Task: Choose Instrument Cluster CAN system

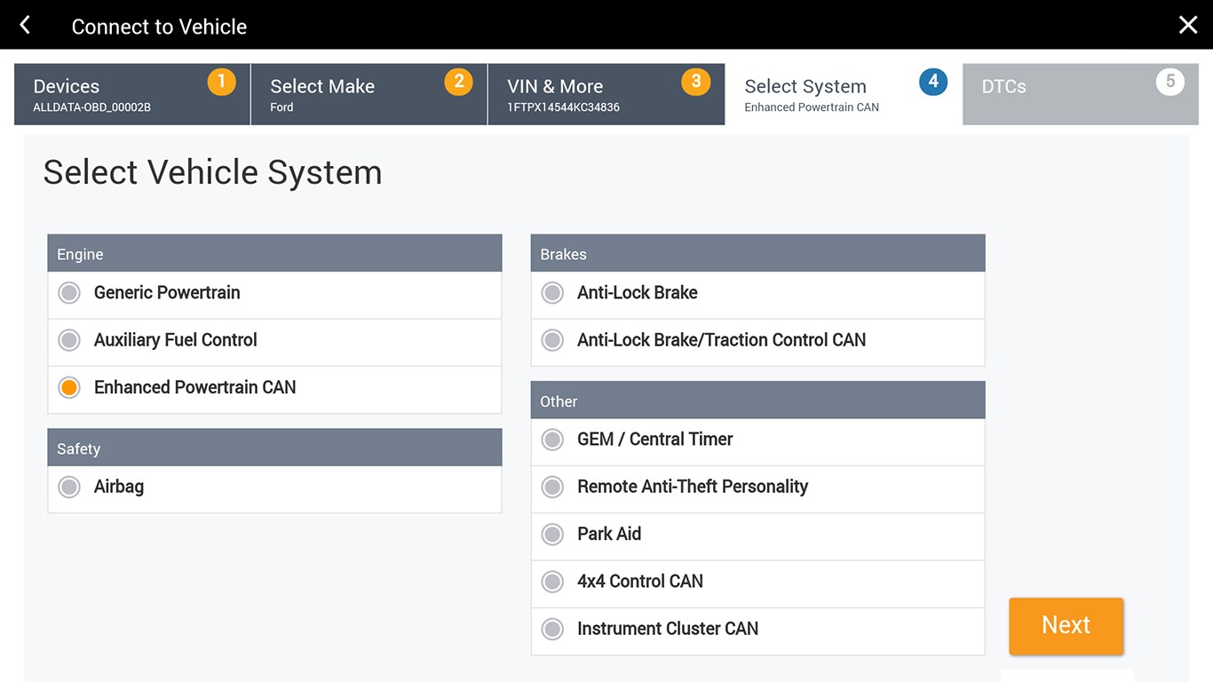Action: pos(552,629)
